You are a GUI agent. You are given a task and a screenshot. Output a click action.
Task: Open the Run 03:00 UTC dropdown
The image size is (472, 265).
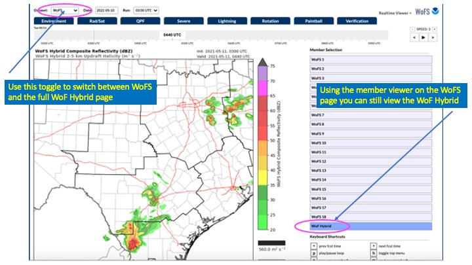click(146, 10)
